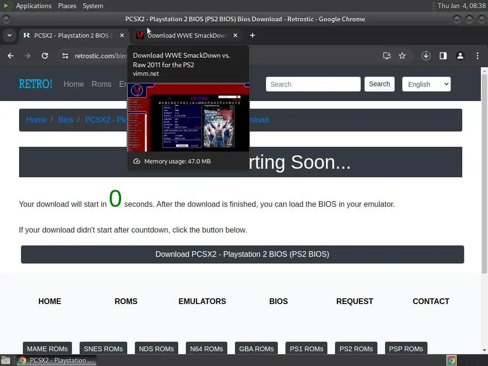Open the Places menu
This screenshot has width=488, height=366.
(x=67, y=6)
